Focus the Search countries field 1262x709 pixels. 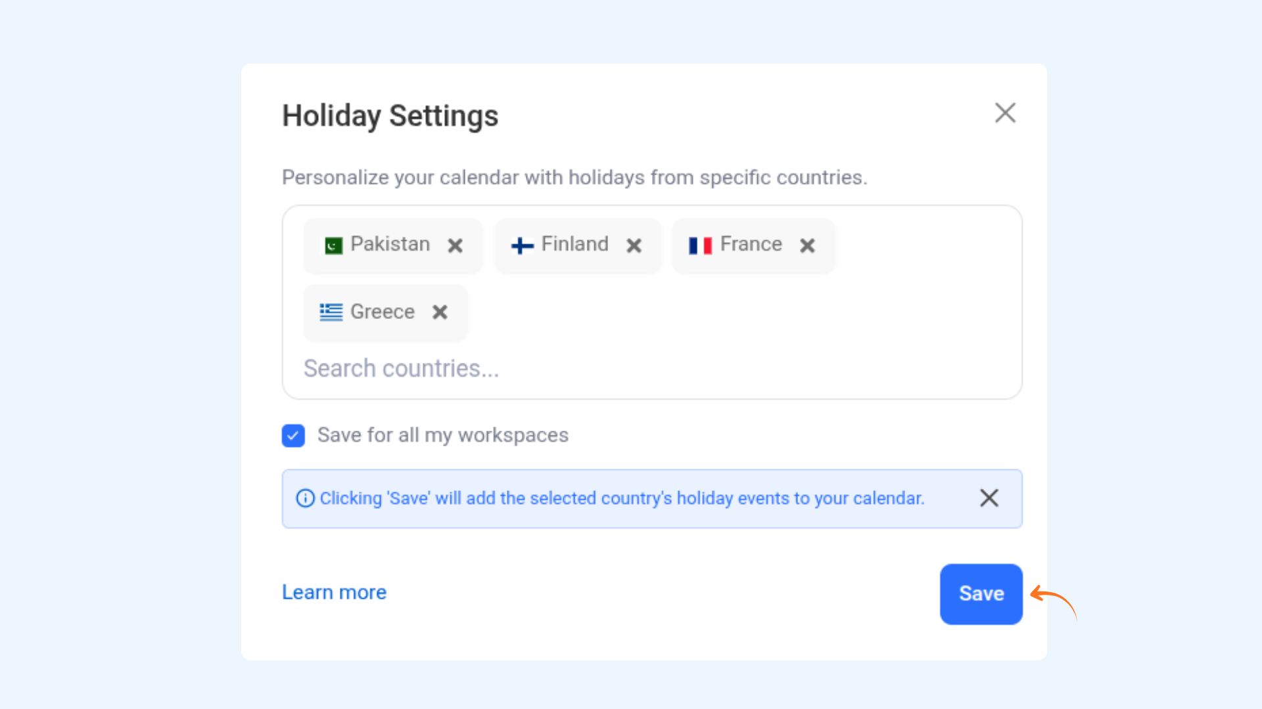pyautogui.click(x=652, y=368)
